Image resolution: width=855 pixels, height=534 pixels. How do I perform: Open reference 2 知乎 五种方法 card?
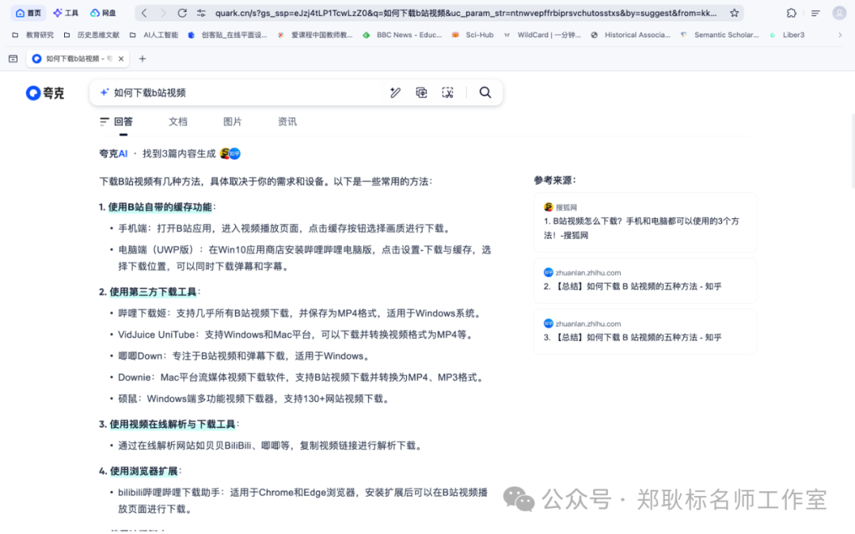click(645, 280)
